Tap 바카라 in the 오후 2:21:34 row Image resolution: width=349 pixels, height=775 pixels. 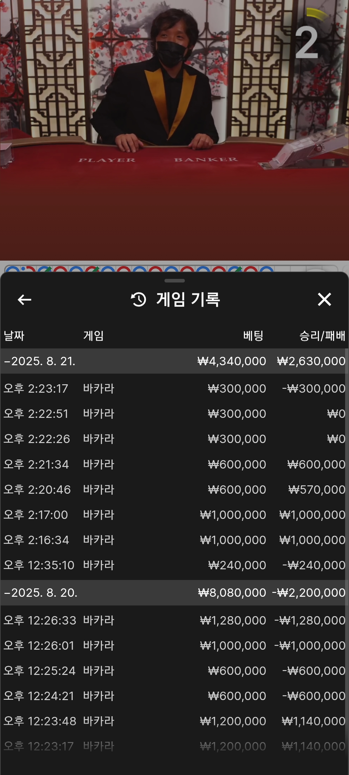tap(99, 464)
